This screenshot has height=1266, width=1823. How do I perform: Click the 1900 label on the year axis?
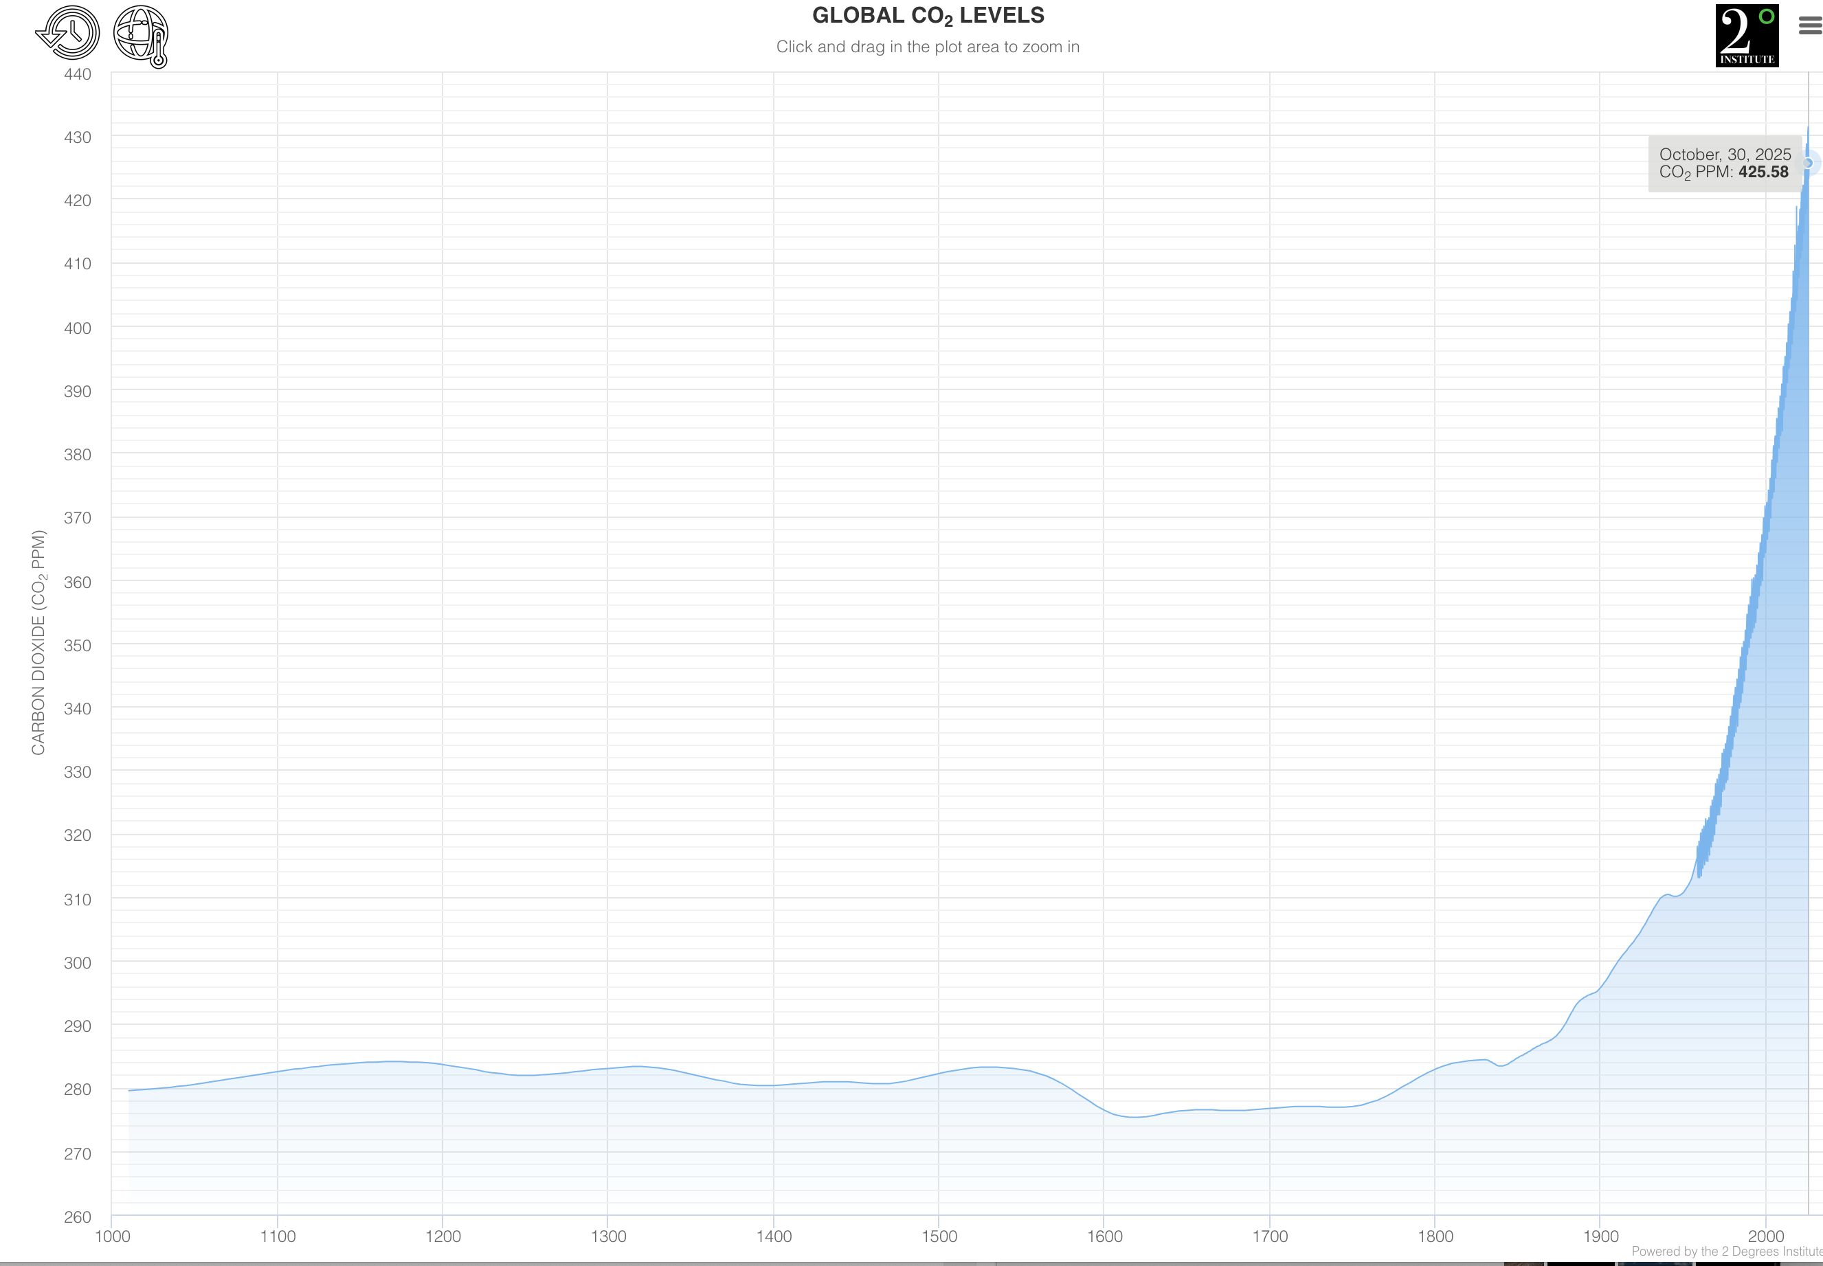tap(1600, 1236)
